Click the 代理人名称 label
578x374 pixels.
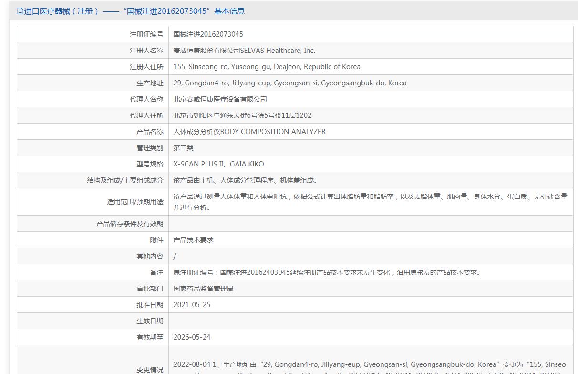[146, 99]
